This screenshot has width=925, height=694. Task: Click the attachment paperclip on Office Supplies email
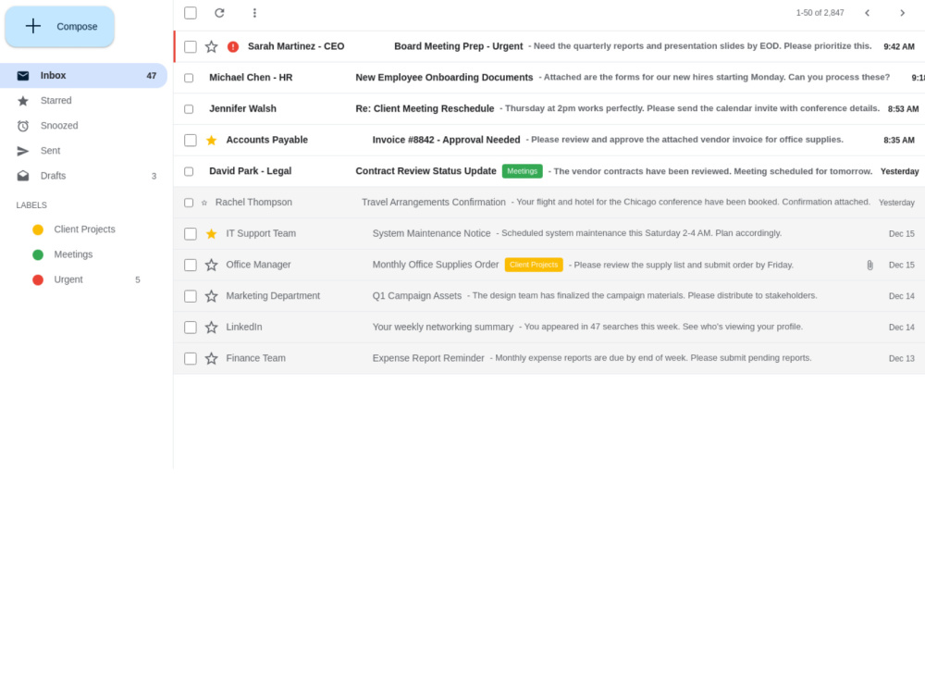[869, 265]
